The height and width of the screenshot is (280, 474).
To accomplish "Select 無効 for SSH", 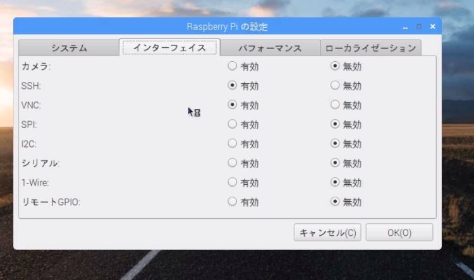I will (x=335, y=85).
